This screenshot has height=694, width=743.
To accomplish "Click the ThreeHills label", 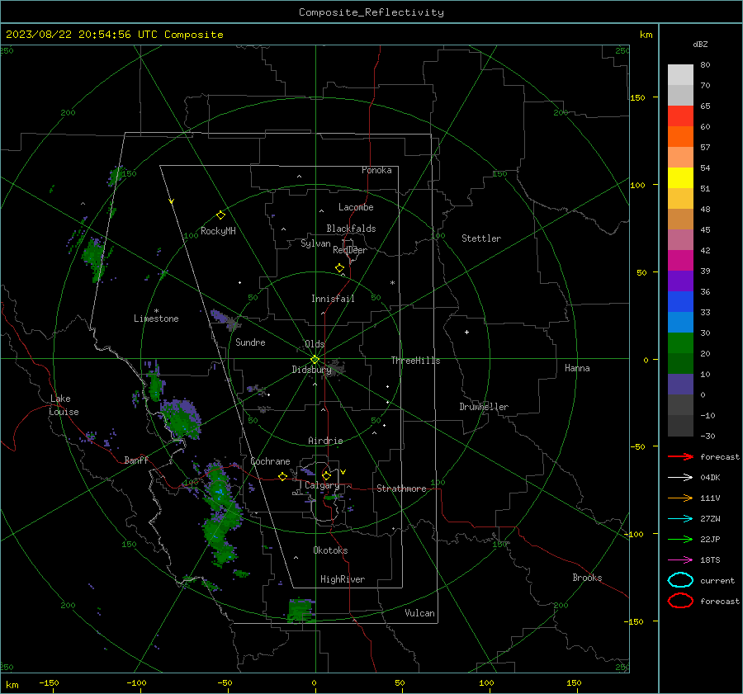I will click(x=415, y=361).
